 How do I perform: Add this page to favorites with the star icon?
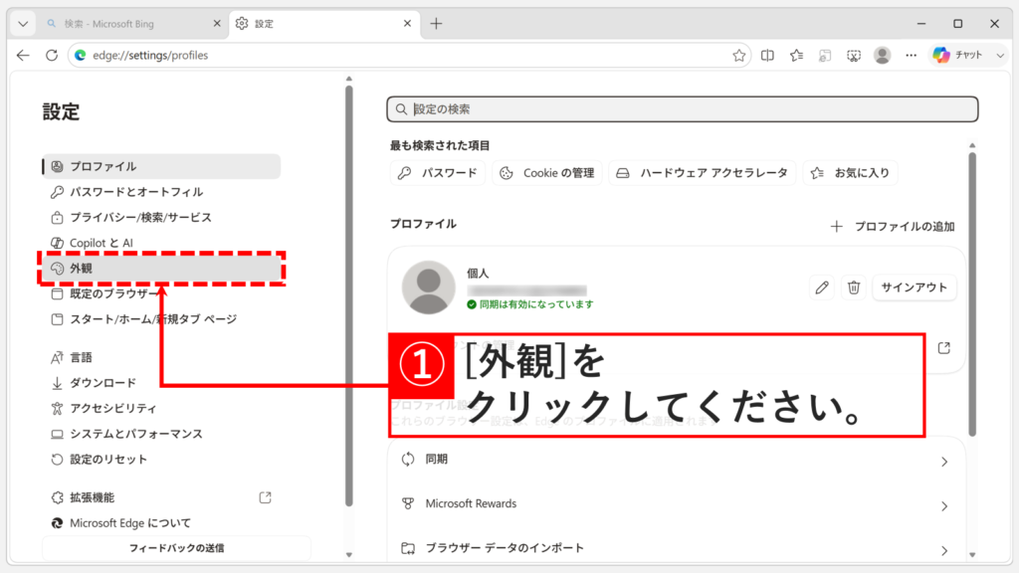click(739, 56)
